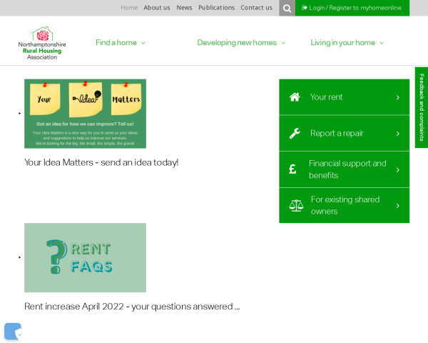Image resolution: width=428 pixels, height=343 pixels.
Task: Open the Contact us page
Action: click(x=257, y=8)
